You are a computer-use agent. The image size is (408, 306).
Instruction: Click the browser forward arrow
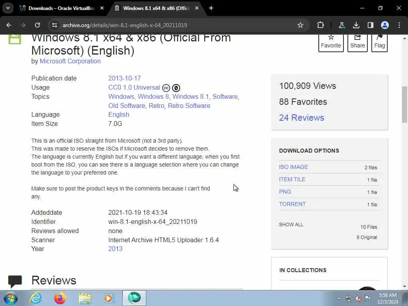[23, 25]
